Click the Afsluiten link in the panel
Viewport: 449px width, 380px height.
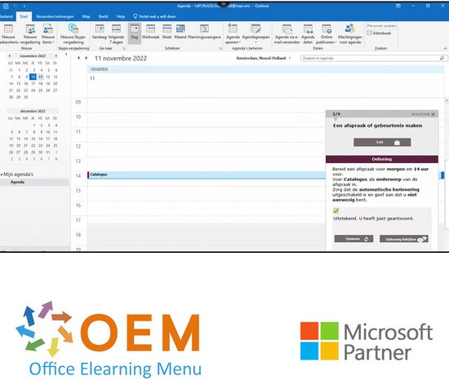(420, 114)
